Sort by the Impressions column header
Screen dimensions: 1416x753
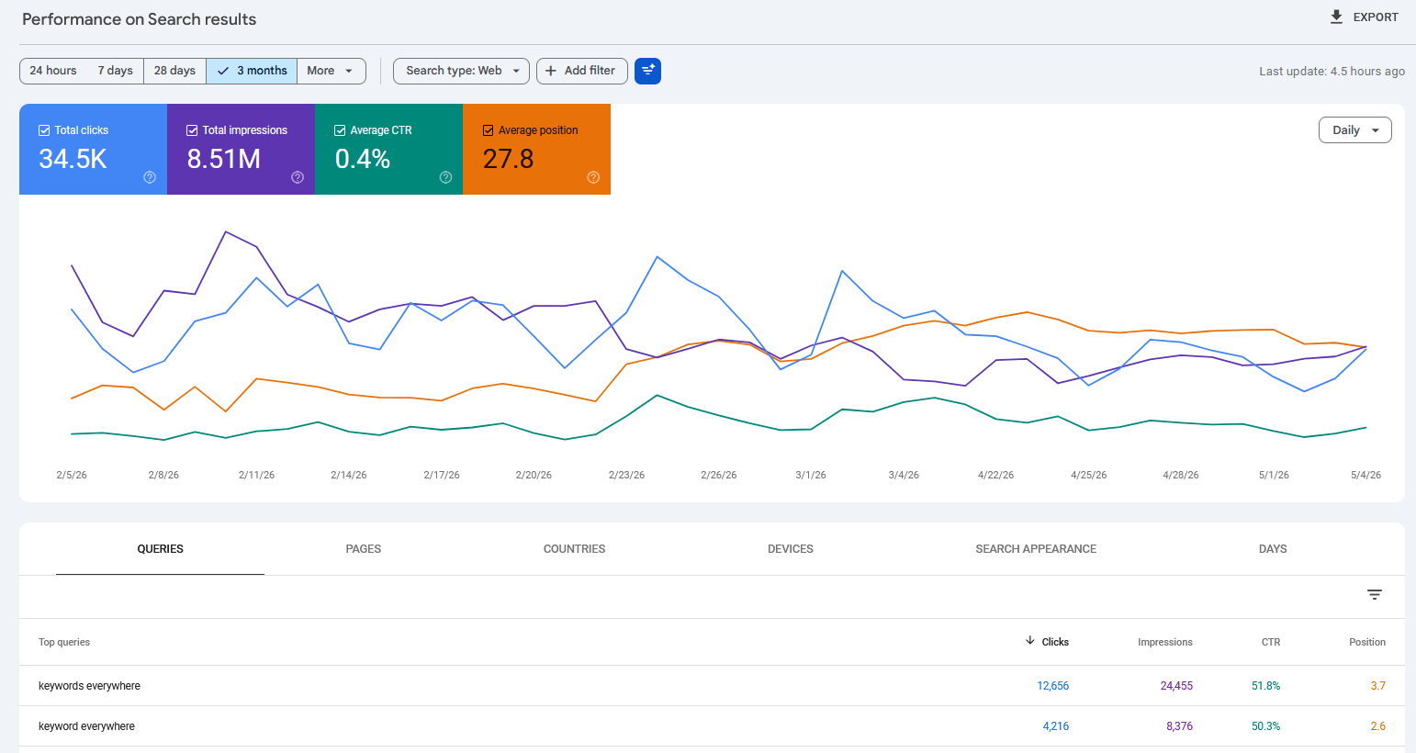(1165, 642)
